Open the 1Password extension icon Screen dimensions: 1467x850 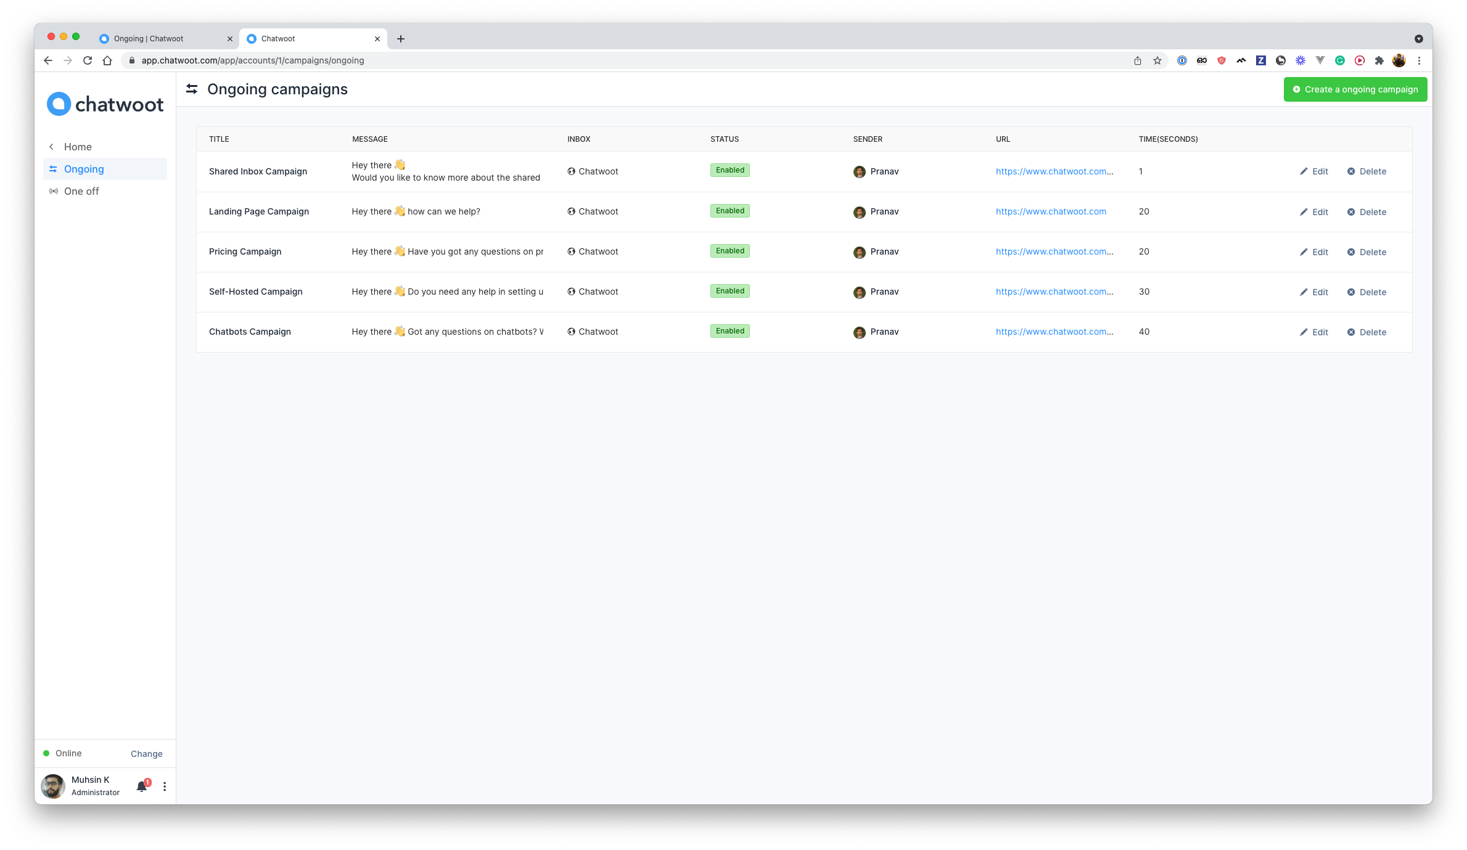(x=1182, y=60)
